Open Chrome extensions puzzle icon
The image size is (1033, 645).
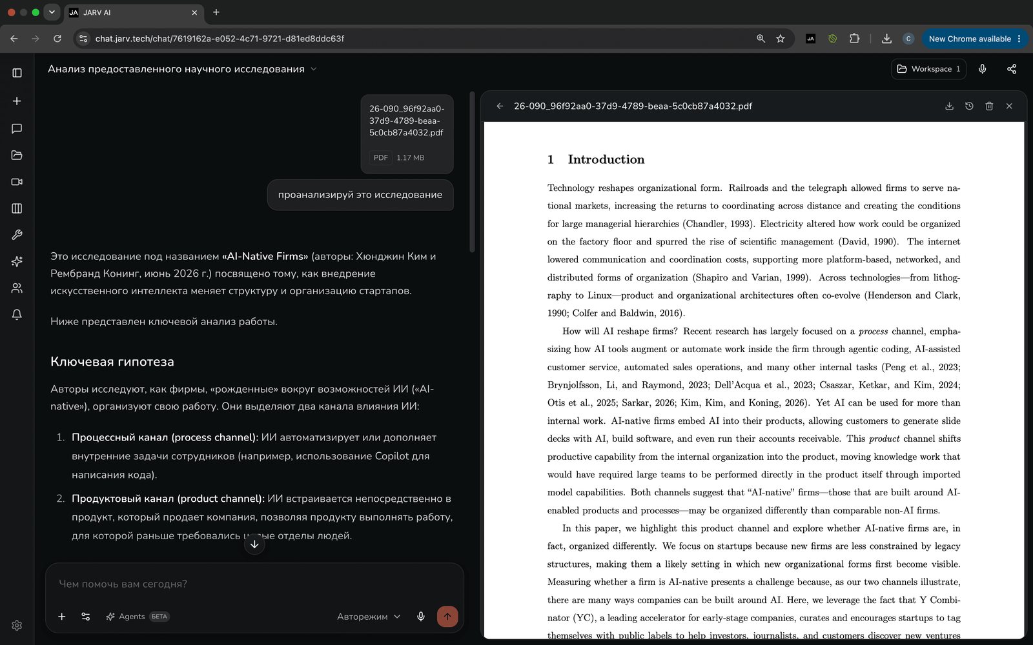tap(854, 39)
